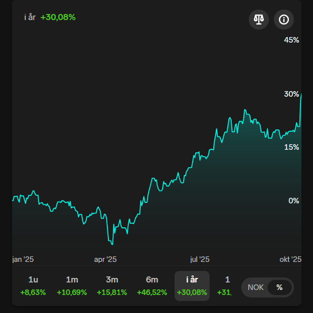
Task: Select the 6m period showing +46,52%
Action: 152,286
